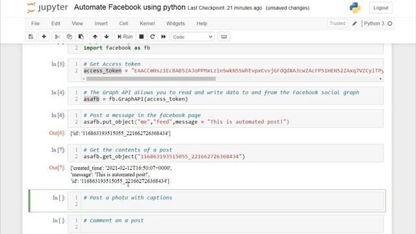
Task: Click the # Post a message comment
Action: click(x=142, y=115)
